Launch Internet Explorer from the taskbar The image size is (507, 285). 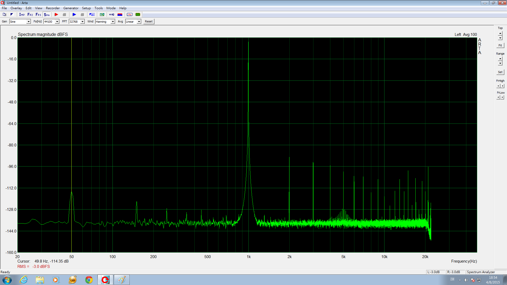point(24,280)
